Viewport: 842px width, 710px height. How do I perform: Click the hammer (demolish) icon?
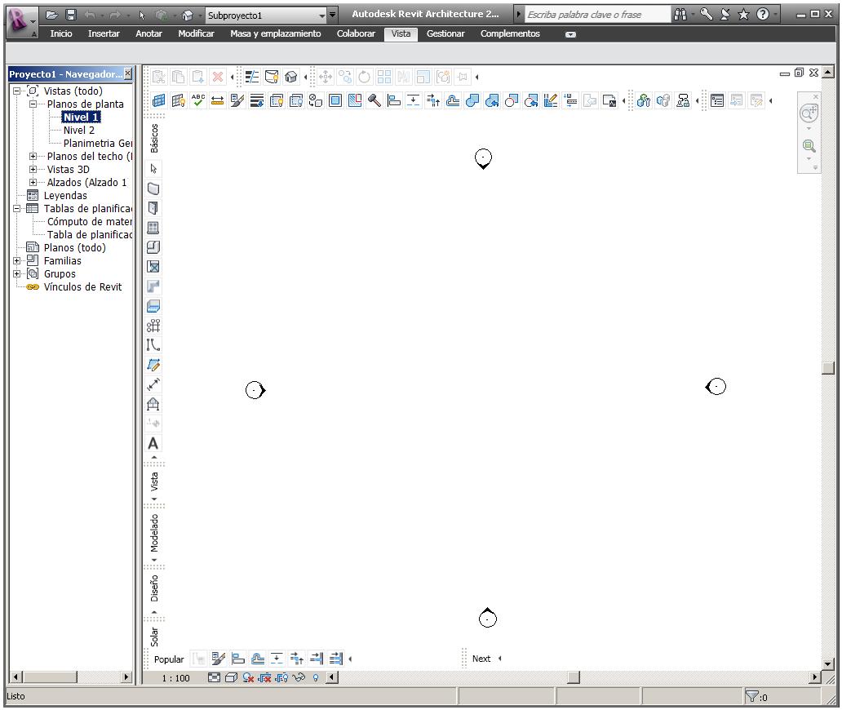[374, 101]
